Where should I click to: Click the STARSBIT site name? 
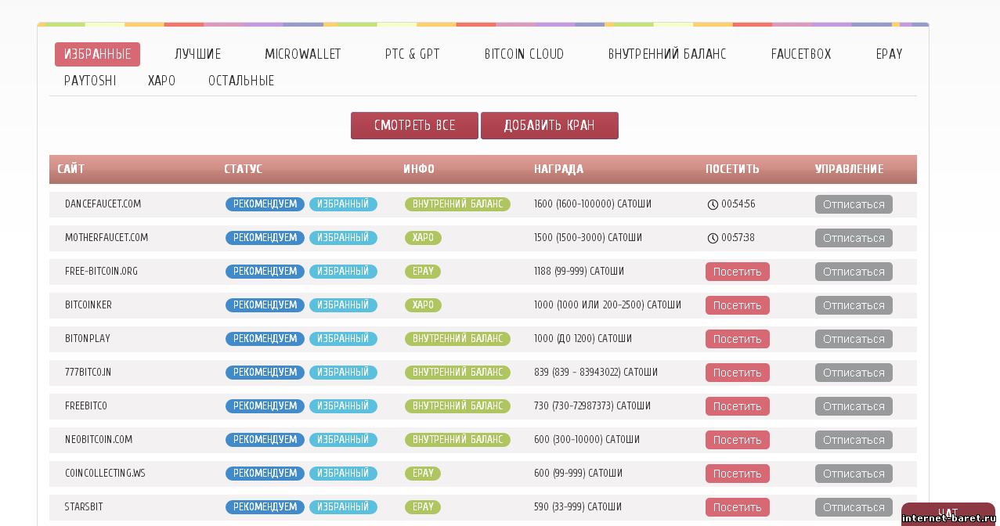[84, 507]
